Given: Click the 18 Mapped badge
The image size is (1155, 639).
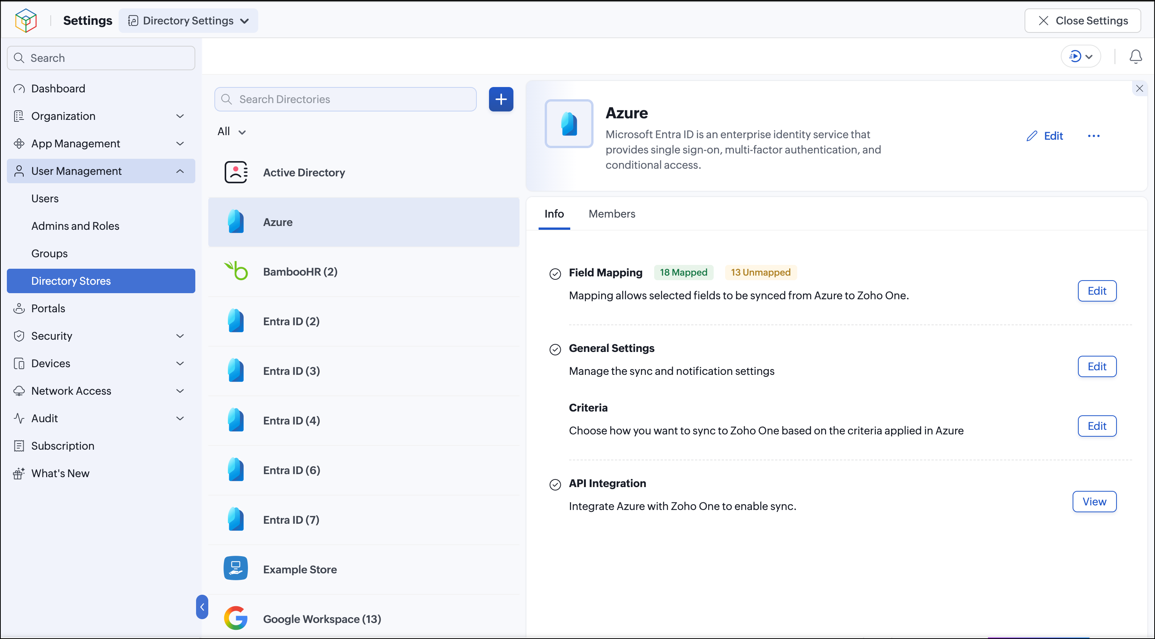Looking at the screenshot, I should [x=683, y=273].
